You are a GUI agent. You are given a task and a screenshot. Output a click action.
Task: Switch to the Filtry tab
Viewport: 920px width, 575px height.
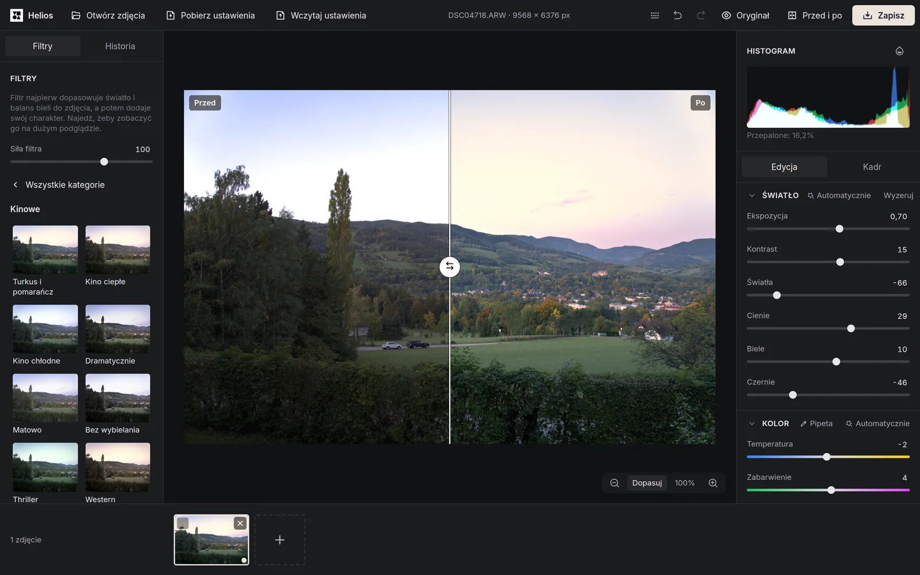click(43, 46)
